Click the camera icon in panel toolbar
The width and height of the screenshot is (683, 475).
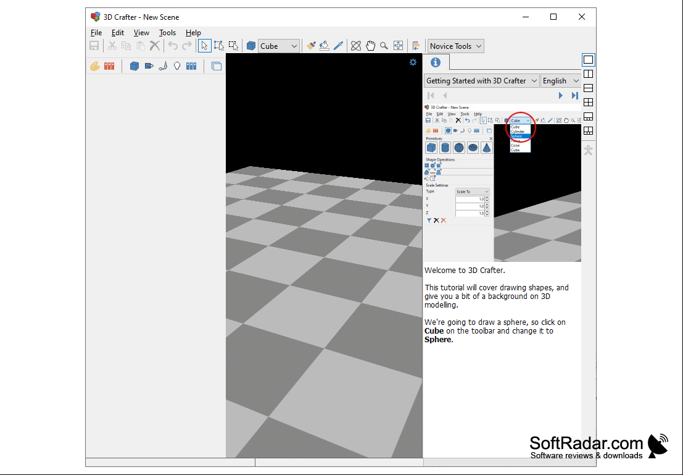click(149, 66)
